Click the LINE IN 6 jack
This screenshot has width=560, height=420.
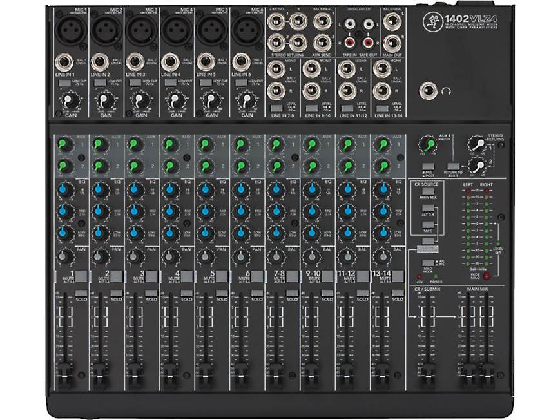[241, 62]
